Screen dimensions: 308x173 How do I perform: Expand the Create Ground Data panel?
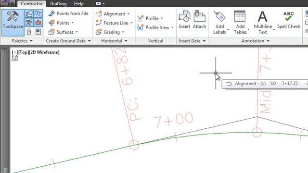coord(68,41)
